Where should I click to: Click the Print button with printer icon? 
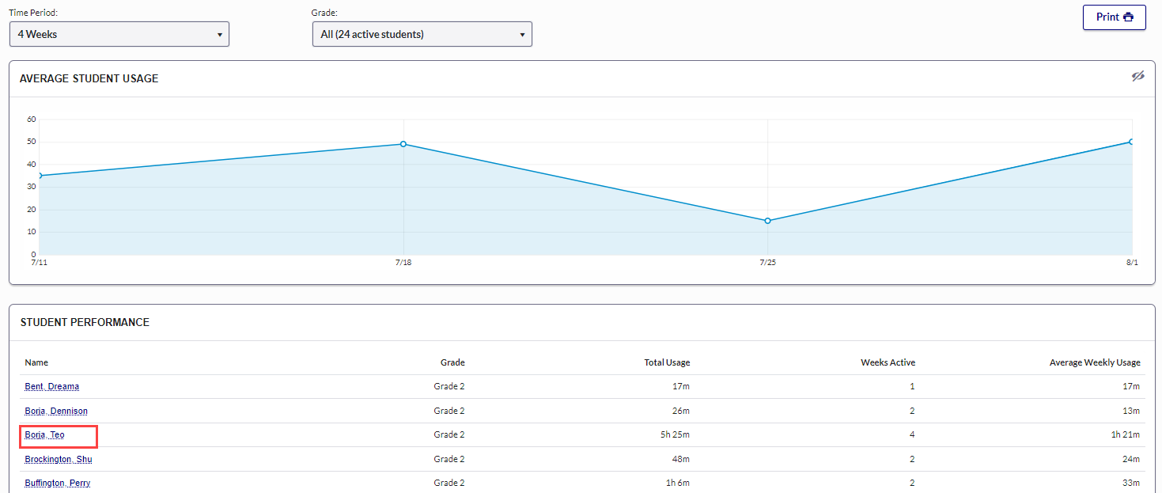tap(1114, 17)
